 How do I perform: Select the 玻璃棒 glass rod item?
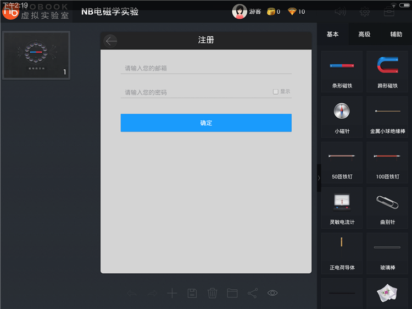click(x=387, y=253)
